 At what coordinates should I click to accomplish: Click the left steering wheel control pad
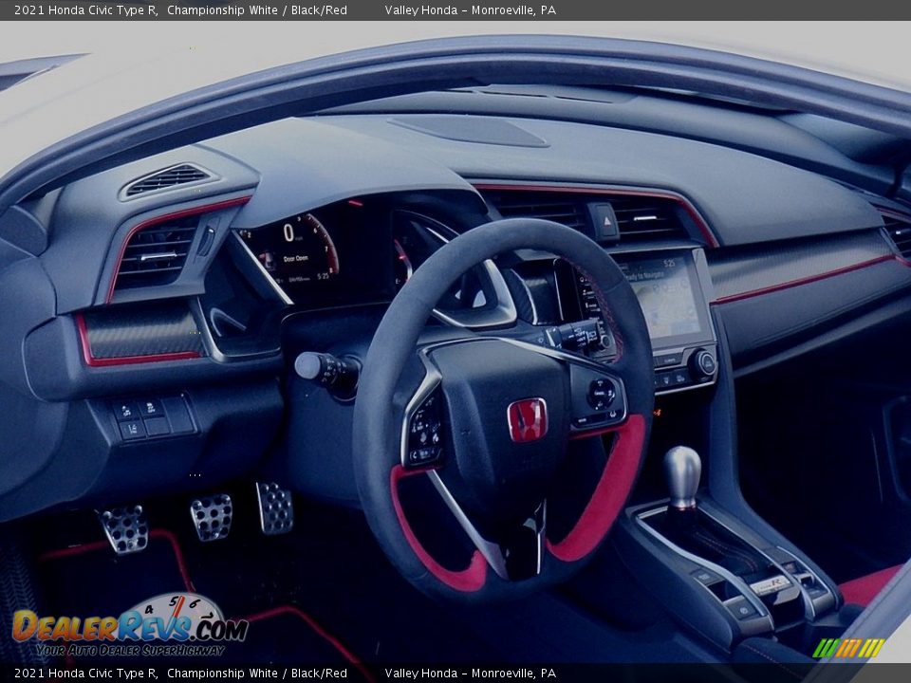click(x=423, y=430)
